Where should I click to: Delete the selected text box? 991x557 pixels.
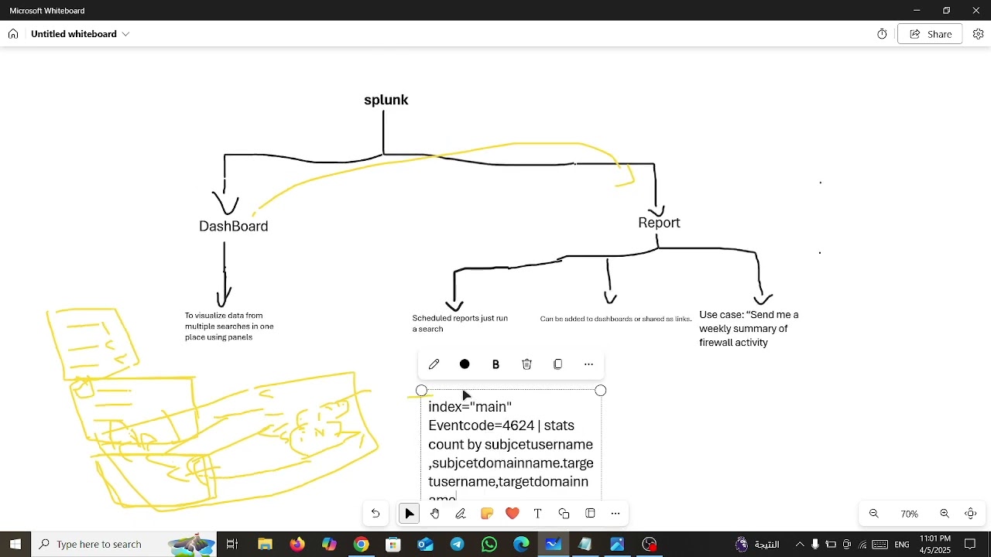[526, 364]
